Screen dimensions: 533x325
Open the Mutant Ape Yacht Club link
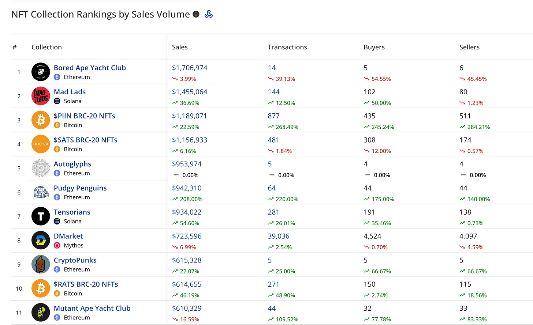(92, 308)
